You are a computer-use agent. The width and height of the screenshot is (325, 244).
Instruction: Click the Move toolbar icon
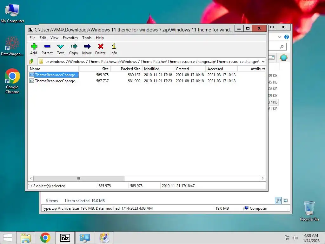(87, 49)
